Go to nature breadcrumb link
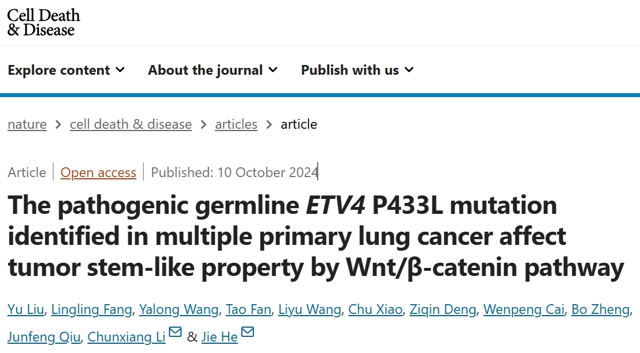 [x=27, y=124]
